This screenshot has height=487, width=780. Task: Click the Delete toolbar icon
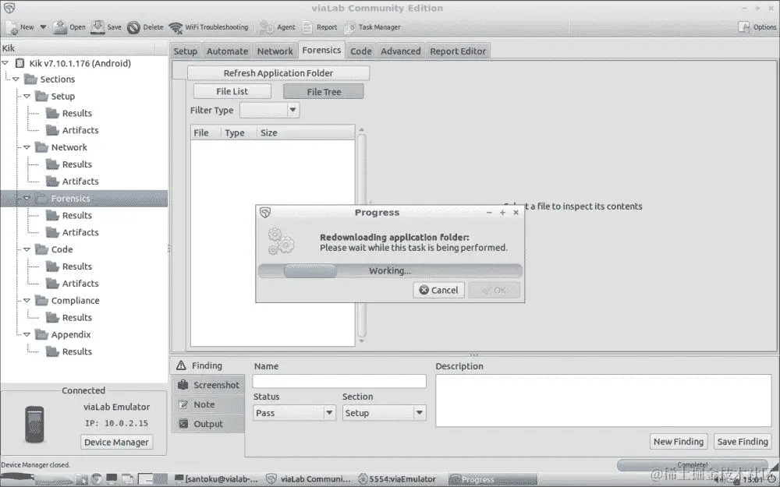133,27
